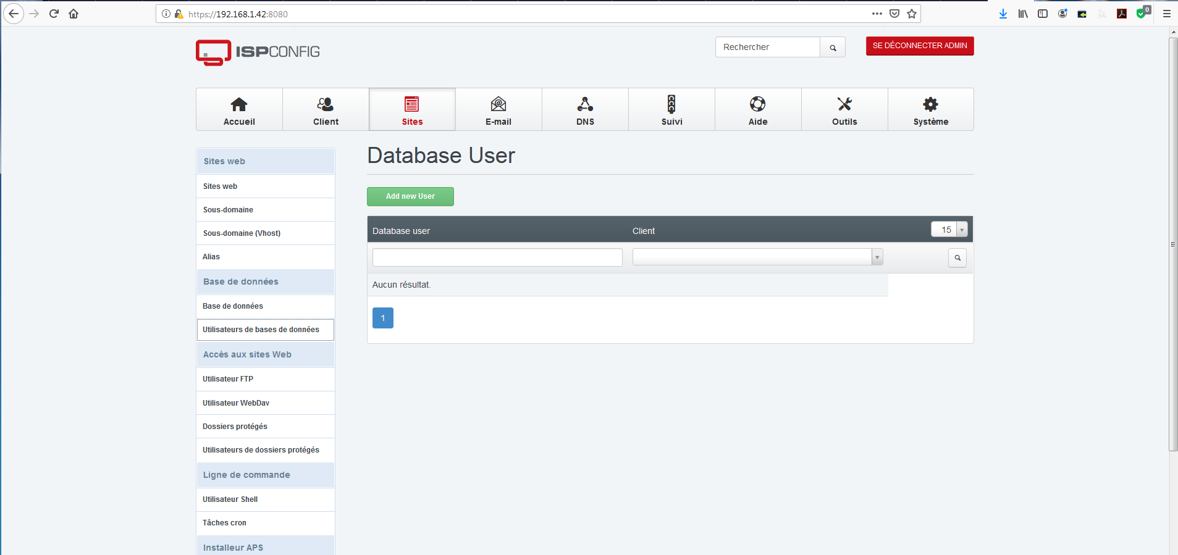The image size is (1178, 555).
Task: Click the 'Aucun résultat.' message
Action: pyautogui.click(x=402, y=285)
